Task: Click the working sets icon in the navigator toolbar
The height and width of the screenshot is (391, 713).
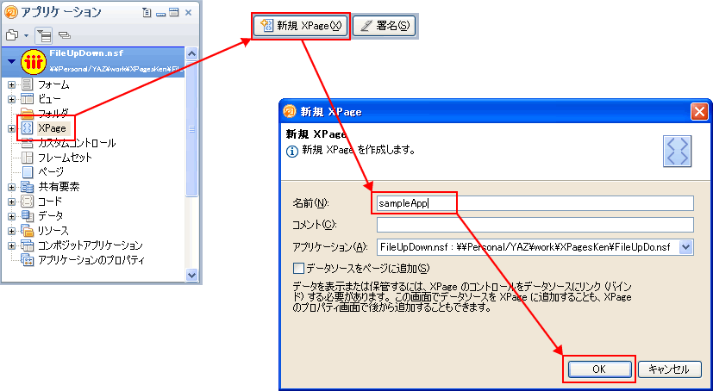Action: coord(65,35)
